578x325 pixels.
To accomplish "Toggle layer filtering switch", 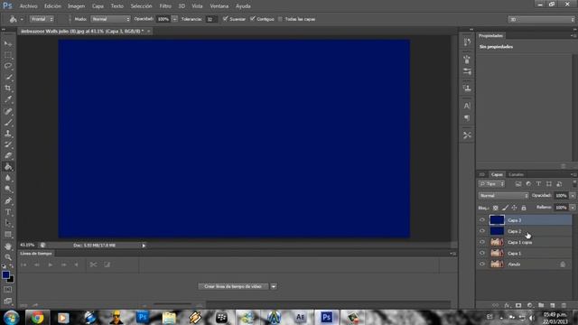I will pyautogui.click(x=574, y=183).
